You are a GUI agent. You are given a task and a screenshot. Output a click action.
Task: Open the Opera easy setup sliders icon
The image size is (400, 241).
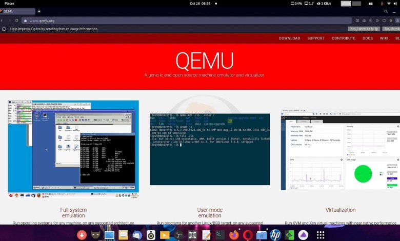tap(391, 21)
